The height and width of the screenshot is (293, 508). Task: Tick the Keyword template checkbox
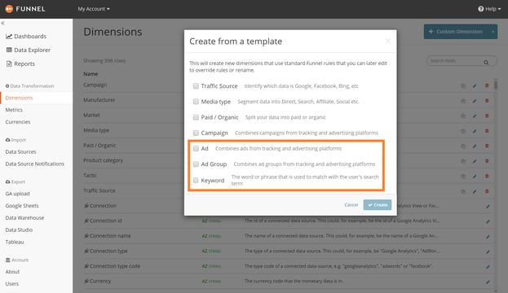(x=196, y=181)
